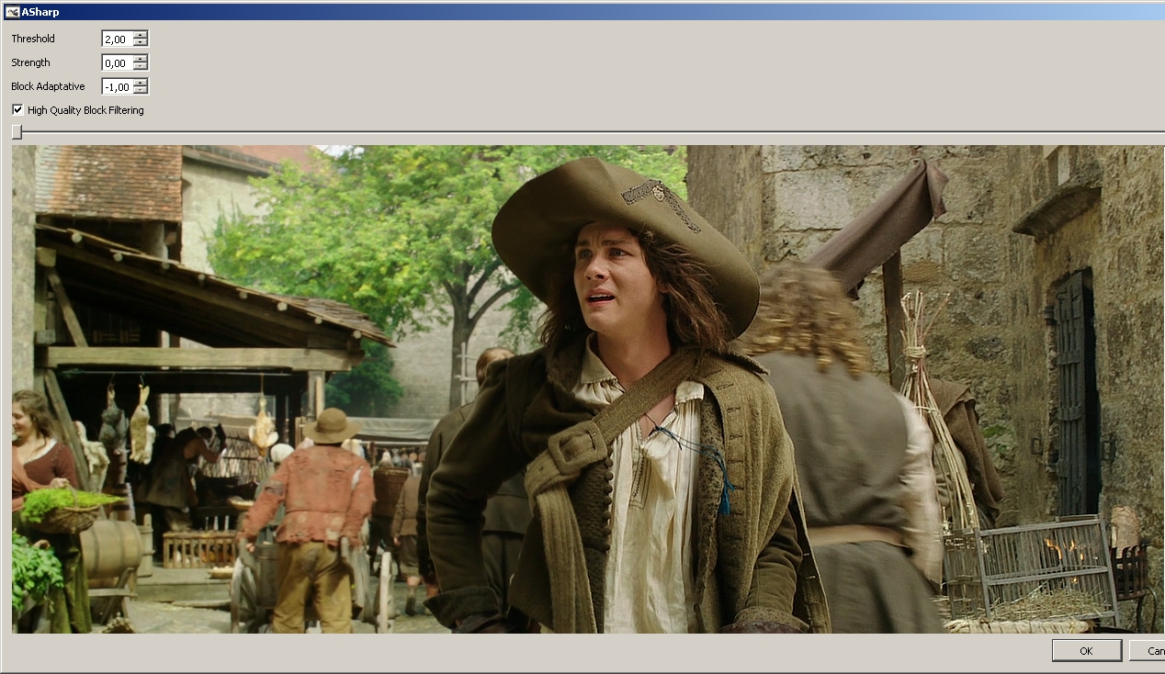
Task: Click the video preview image
Action: [588, 389]
